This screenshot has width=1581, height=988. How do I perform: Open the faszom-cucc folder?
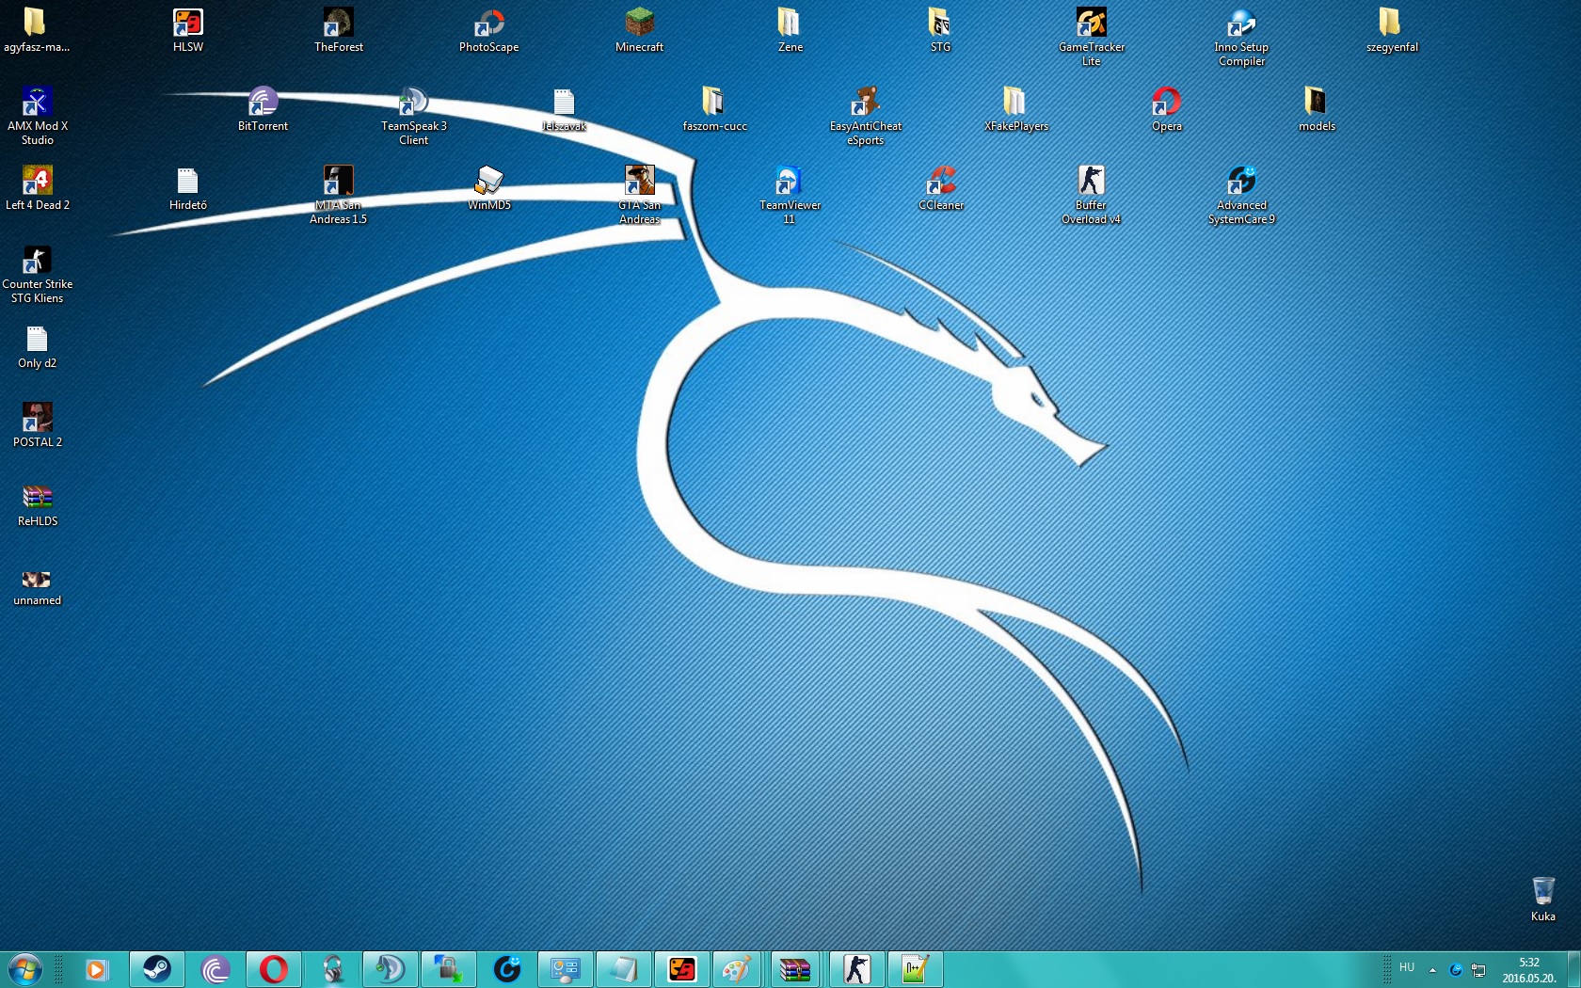[715, 108]
